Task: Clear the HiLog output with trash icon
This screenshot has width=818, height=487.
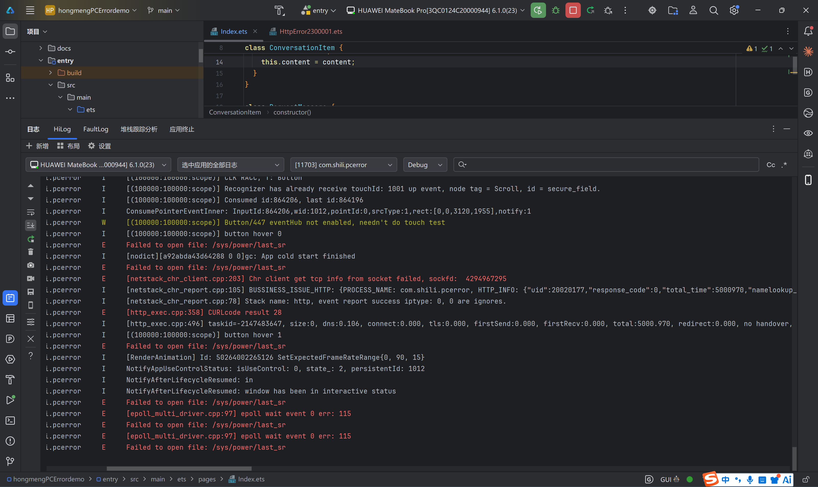Action: (30, 252)
